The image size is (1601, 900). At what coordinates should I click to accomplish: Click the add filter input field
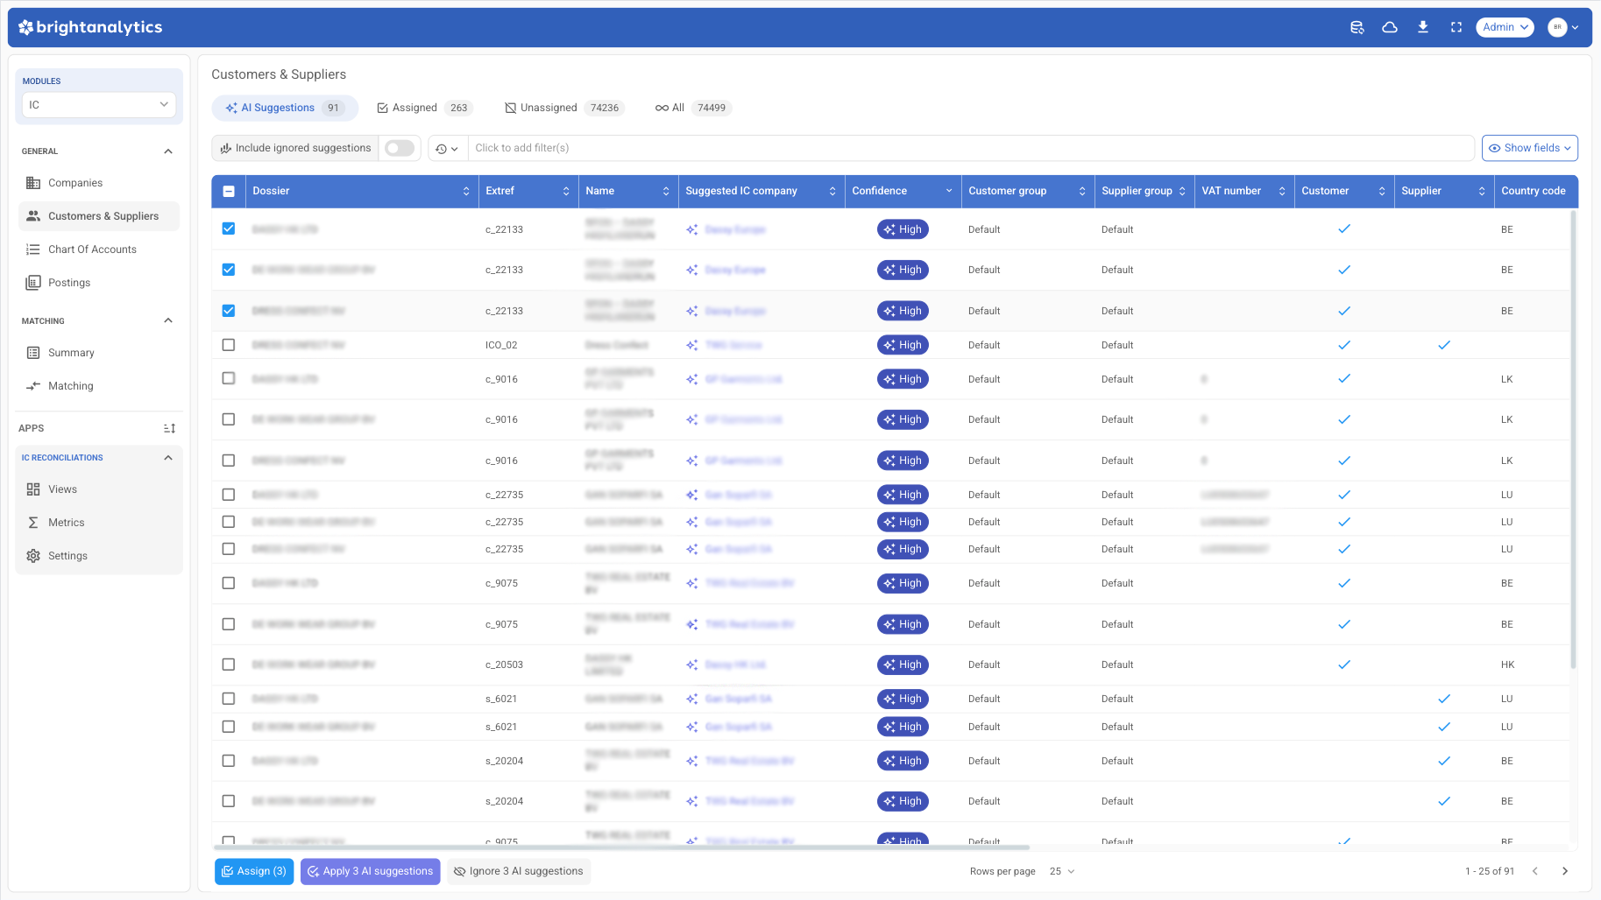click(970, 148)
